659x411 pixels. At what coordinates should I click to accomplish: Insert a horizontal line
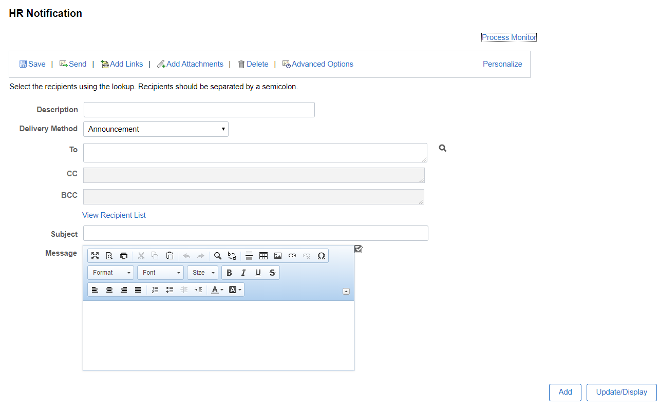(249, 256)
